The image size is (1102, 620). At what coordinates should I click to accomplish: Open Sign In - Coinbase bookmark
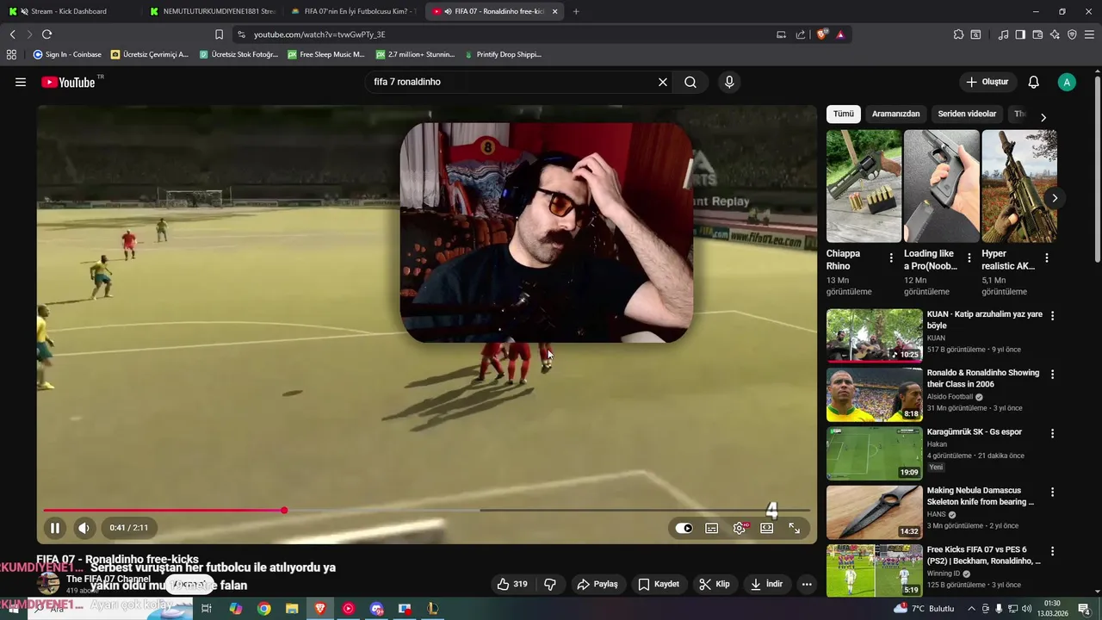(x=67, y=54)
